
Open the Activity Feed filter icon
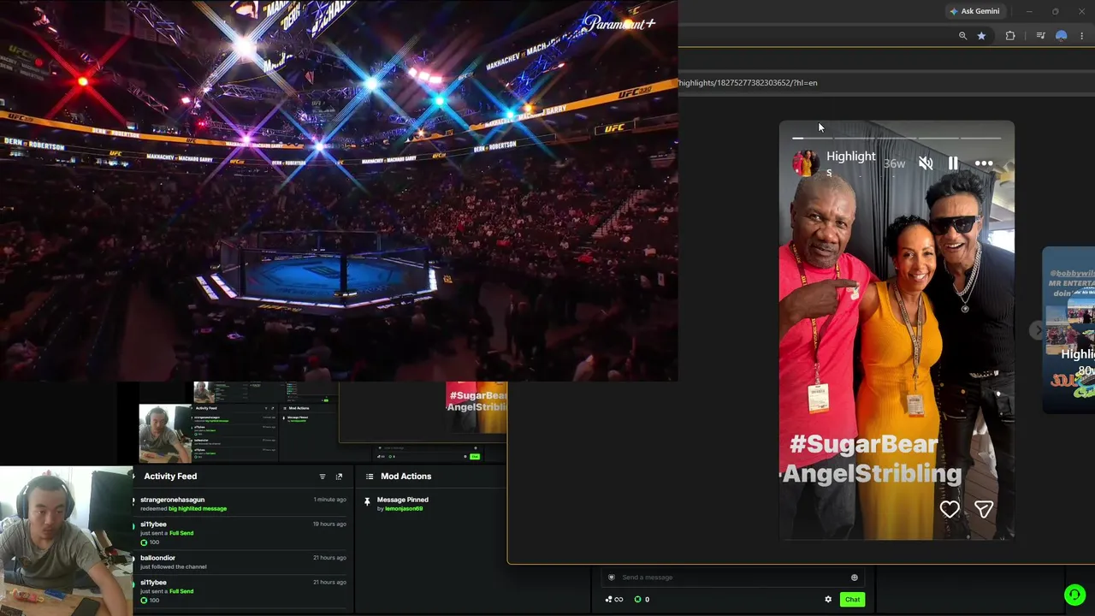click(x=323, y=477)
